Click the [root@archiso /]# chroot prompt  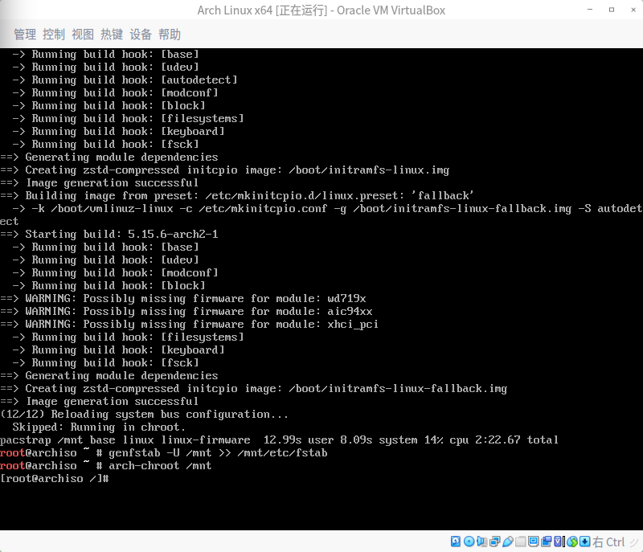tap(55, 479)
